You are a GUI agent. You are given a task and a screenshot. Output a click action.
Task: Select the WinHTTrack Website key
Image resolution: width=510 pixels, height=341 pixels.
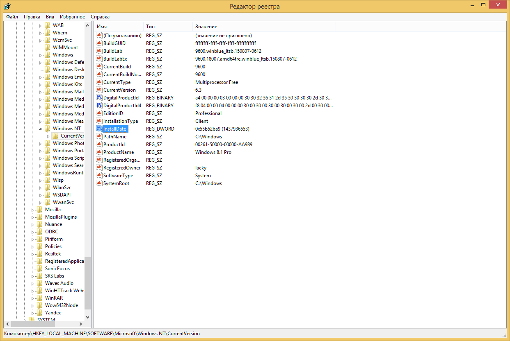(x=64, y=290)
